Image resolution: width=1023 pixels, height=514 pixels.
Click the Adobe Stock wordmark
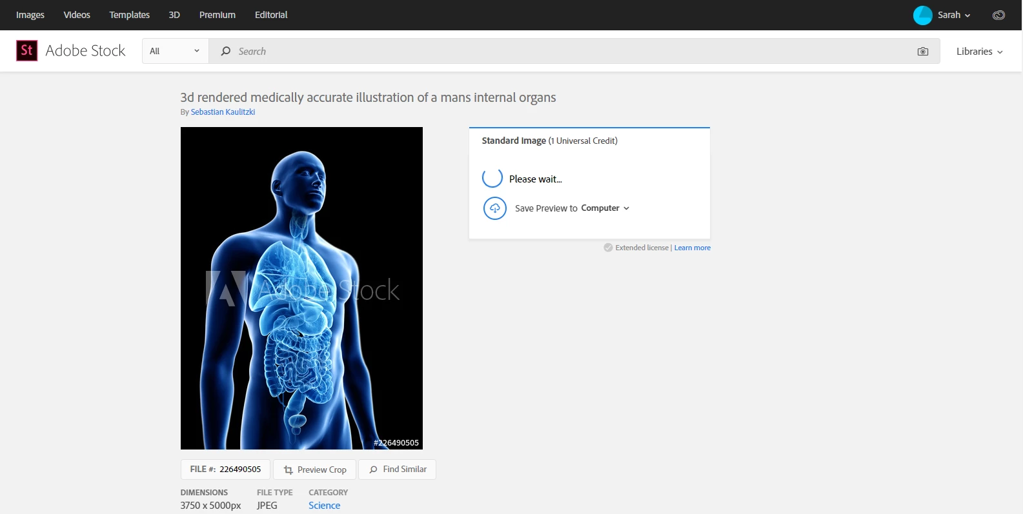(x=85, y=51)
